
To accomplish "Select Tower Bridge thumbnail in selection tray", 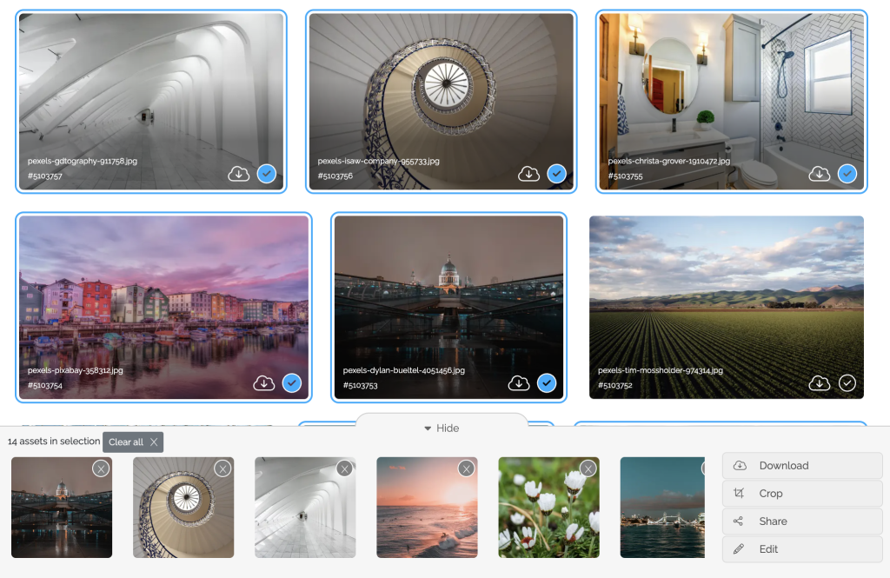I will click(662, 508).
